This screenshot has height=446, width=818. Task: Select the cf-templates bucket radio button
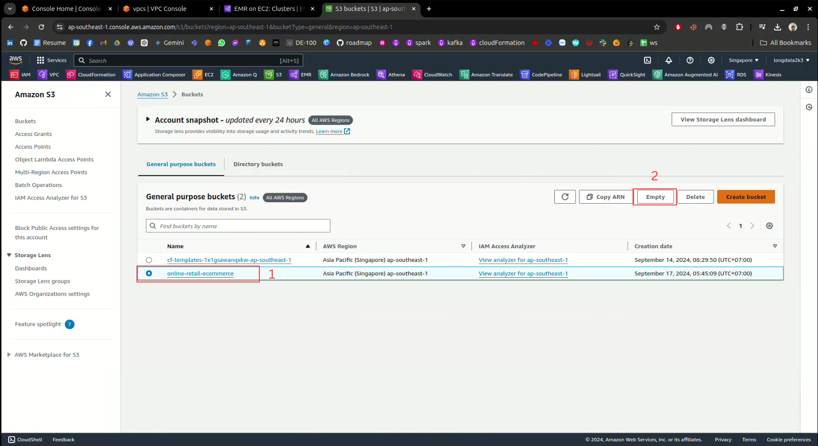pos(149,260)
